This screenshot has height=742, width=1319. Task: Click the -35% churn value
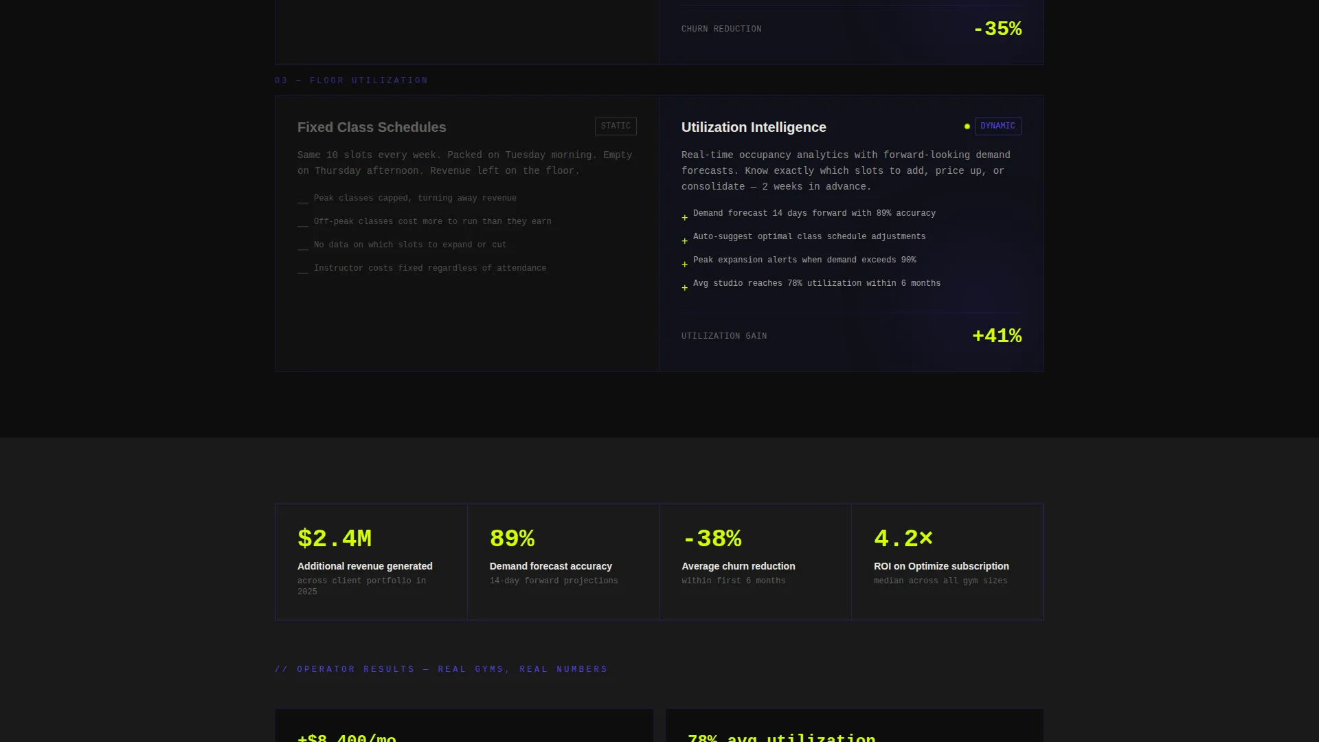coord(997,29)
